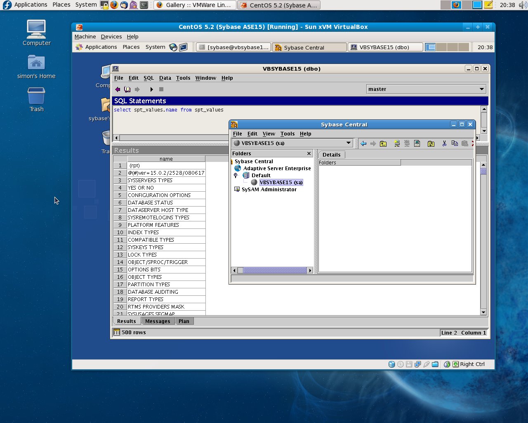Click the Refresh folder icon in Sybase Central
The width and height of the screenshot is (528, 423).
(x=431, y=143)
